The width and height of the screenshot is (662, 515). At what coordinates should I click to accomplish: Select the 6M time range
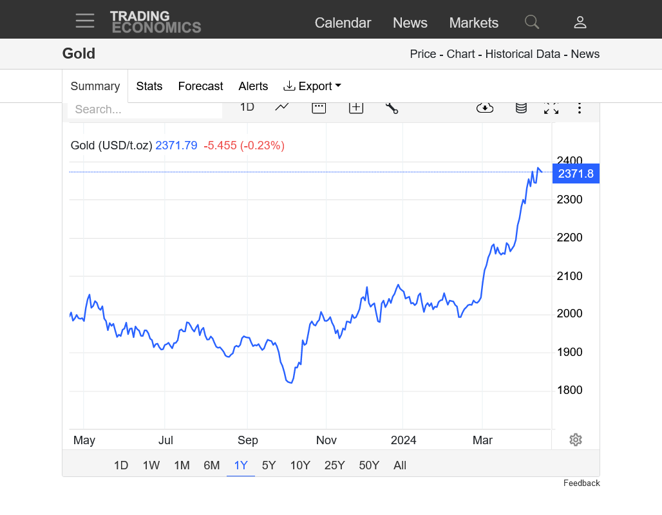(x=211, y=465)
